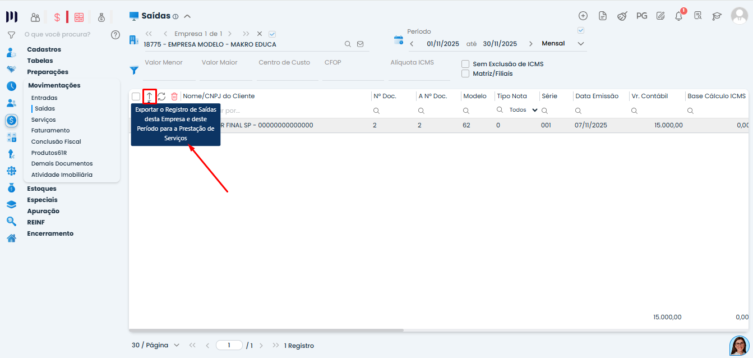The height and width of the screenshot is (358, 753).
Task: Click the export Registro de Saídas arrow icon
Action: pyautogui.click(x=149, y=97)
